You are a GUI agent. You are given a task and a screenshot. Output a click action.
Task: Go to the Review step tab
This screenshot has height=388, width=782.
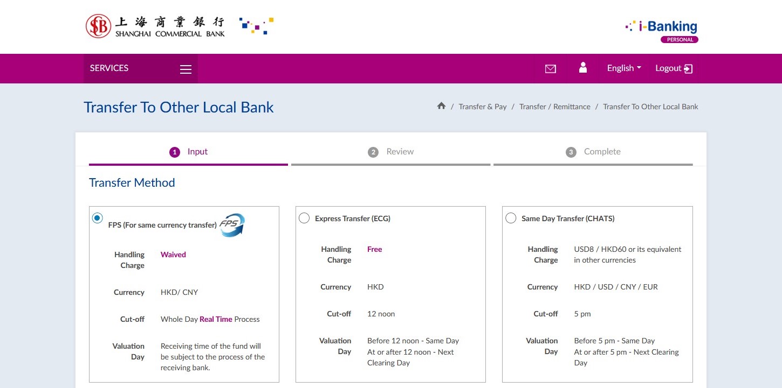pos(391,152)
